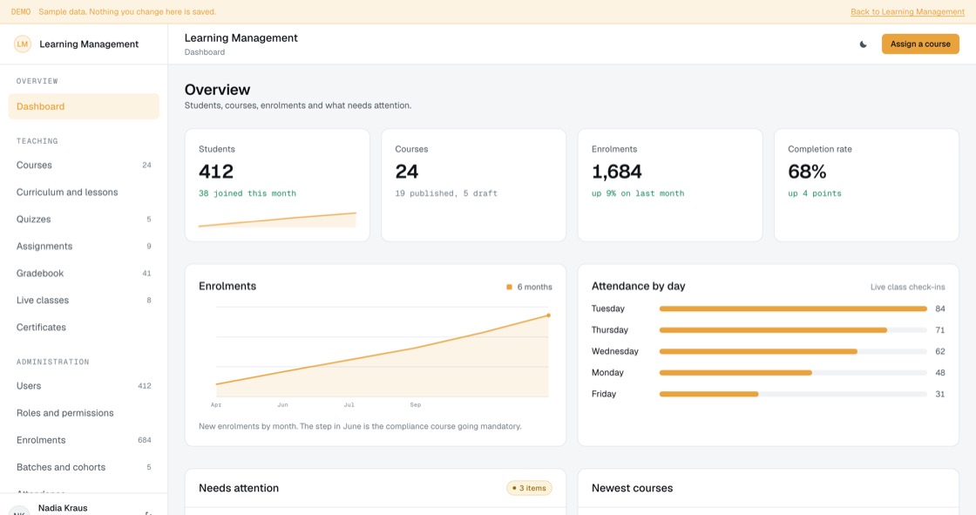Viewport: 976px width, 515px height.
Task: Click the 'up 4 points' text
Action: [x=815, y=193]
